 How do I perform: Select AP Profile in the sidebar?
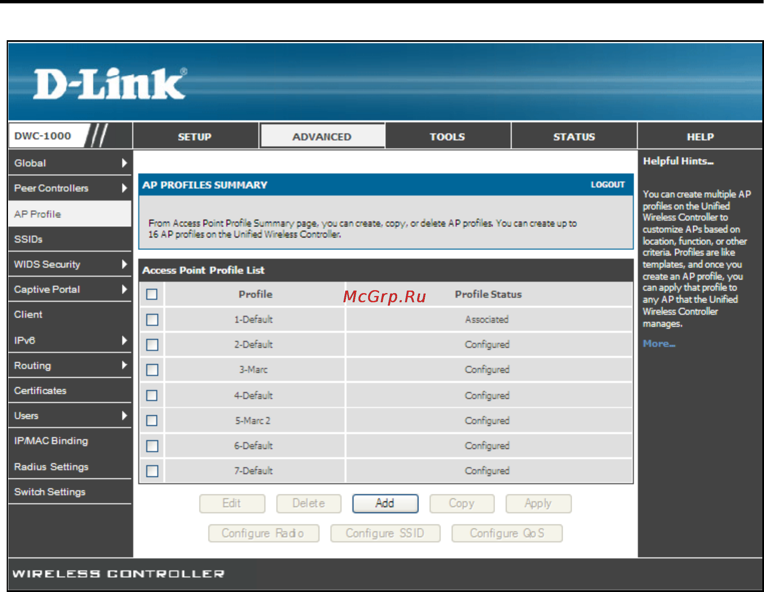pos(70,214)
